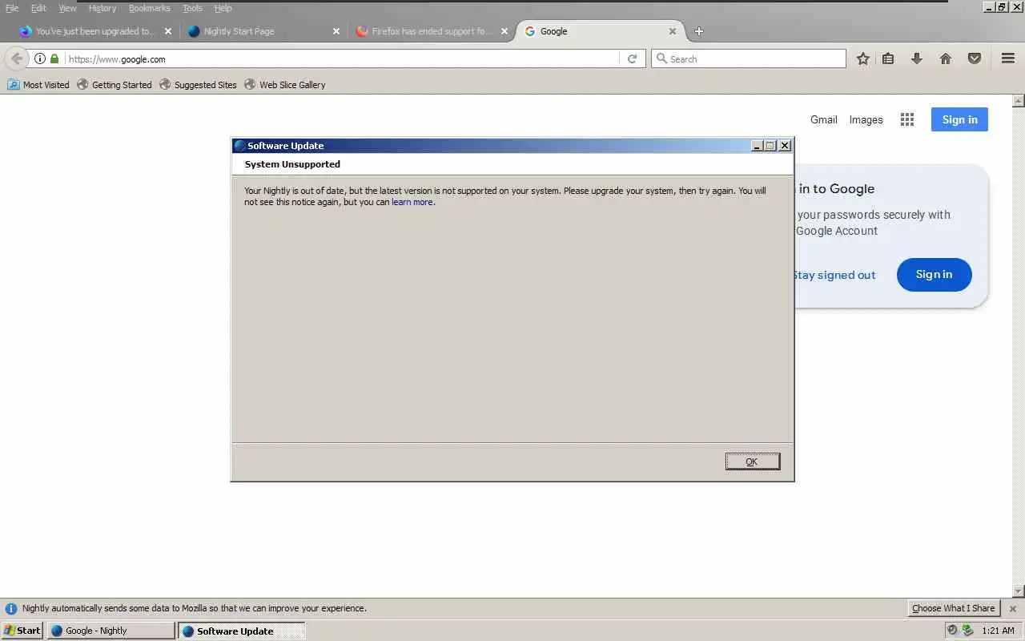Open the History menu
This screenshot has height=641, width=1025.
click(102, 8)
